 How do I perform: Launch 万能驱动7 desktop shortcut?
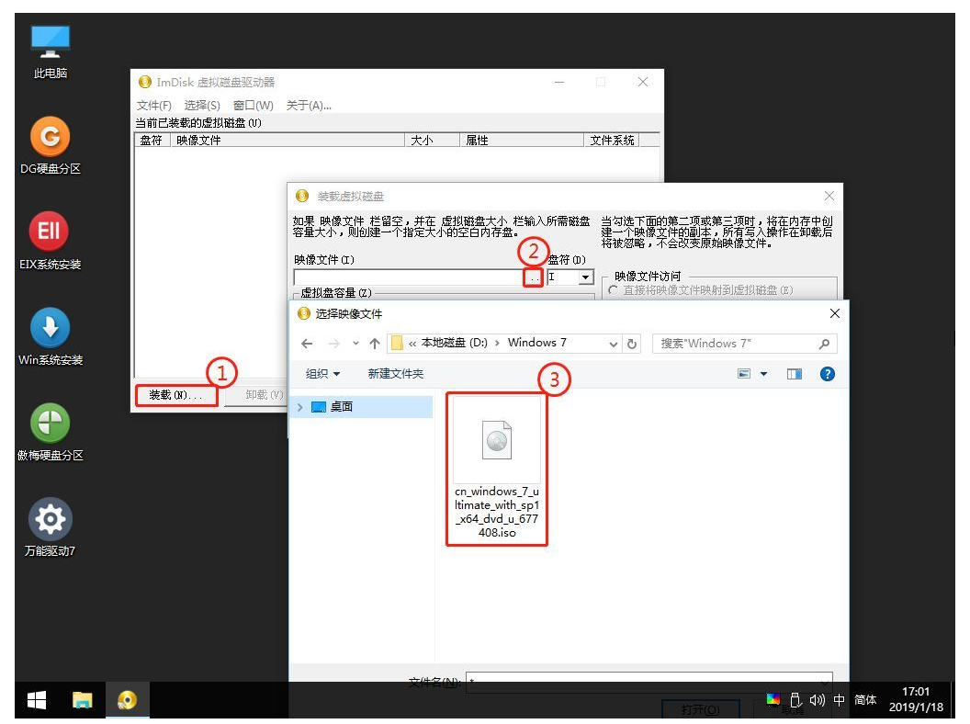pyautogui.click(x=51, y=527)
